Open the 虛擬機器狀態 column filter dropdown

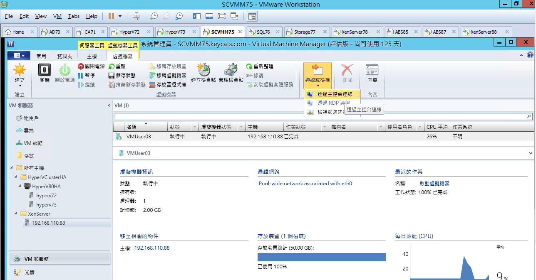pyautogui.click(x=241, y=127)
